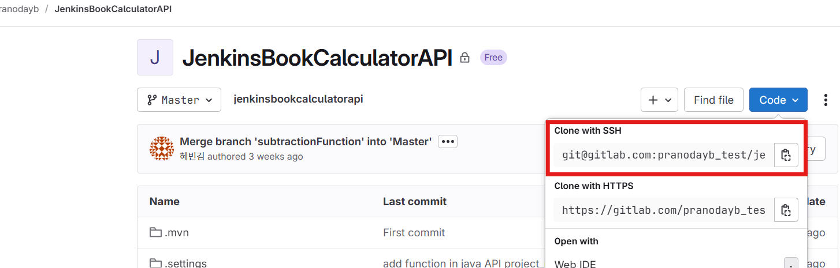Screen dimensions: 840x268
Task: Click the project avatar letter J
Action: pyautogui.click(x=155, y=58)
